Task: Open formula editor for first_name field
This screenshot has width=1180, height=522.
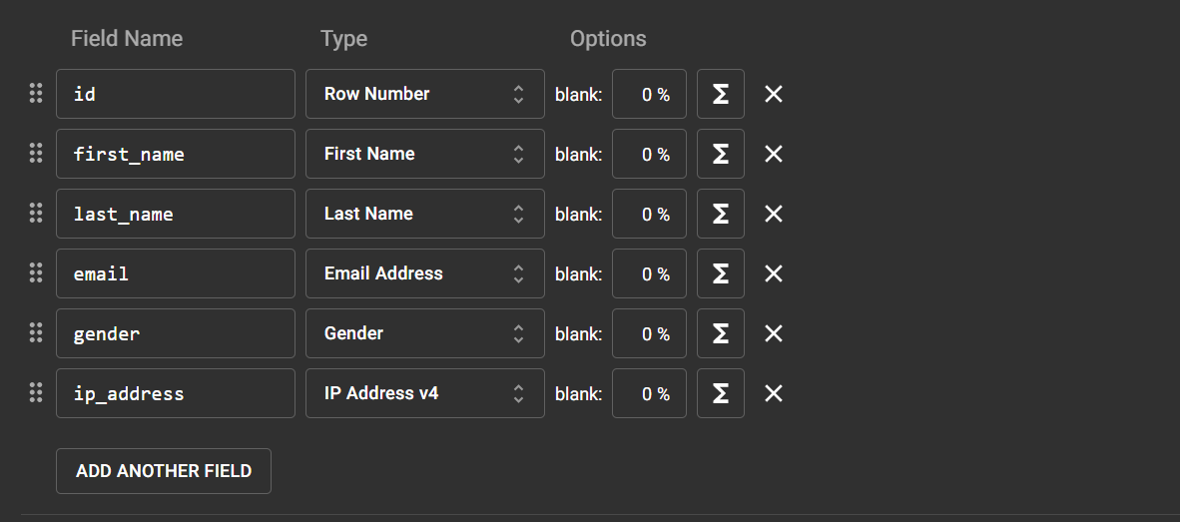Action: click(x=720, y=154)
